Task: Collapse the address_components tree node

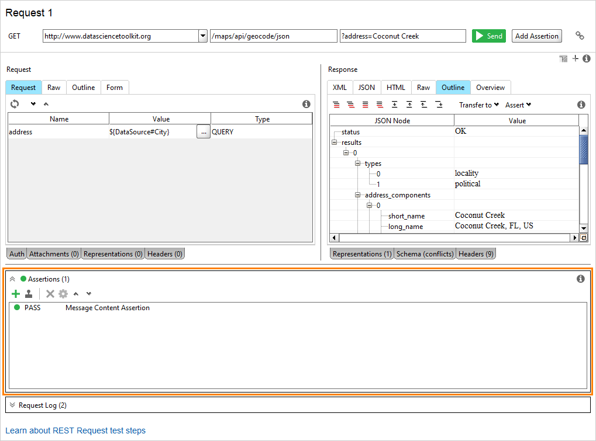Action: pyautogui.click(x=358, y=195)
